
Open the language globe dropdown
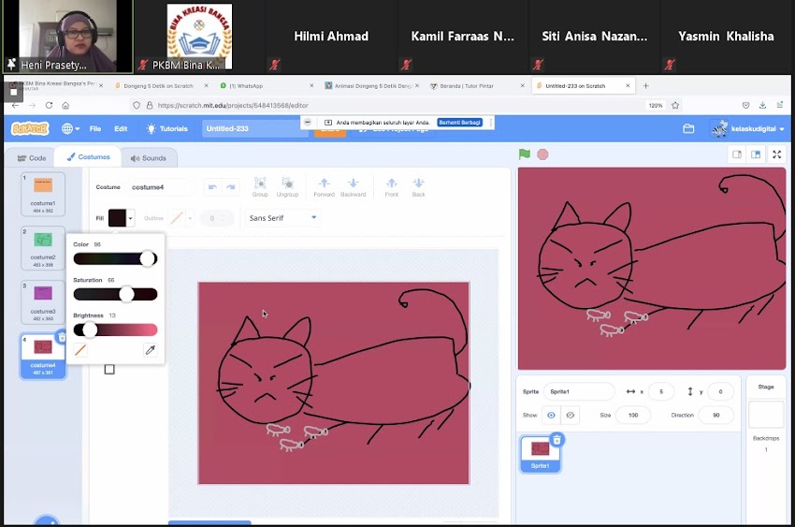(70, 129)
